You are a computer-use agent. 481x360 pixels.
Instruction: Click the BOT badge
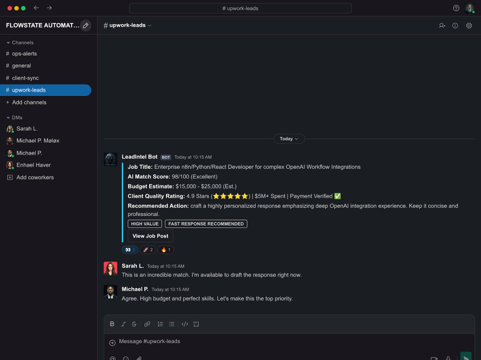tap(165, 157)
